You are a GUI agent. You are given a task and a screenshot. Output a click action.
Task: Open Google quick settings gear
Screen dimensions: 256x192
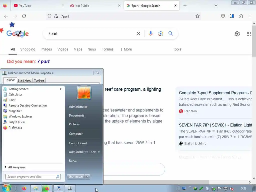point(237,34)
